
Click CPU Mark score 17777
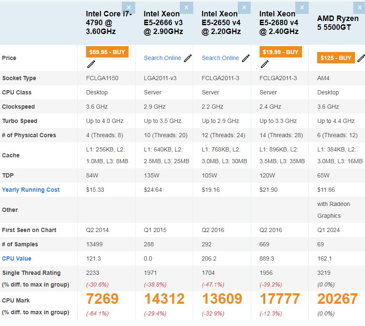tap(280, 299)
